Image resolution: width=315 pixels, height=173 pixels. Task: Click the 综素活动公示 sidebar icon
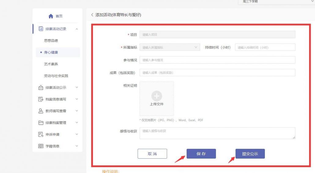[41, 87]
